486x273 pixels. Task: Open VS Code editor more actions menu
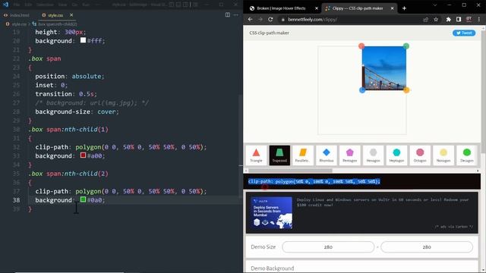[x=236, y=15]
